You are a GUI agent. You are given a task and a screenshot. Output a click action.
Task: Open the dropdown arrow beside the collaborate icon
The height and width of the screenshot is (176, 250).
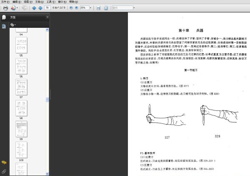click(17, 8)
